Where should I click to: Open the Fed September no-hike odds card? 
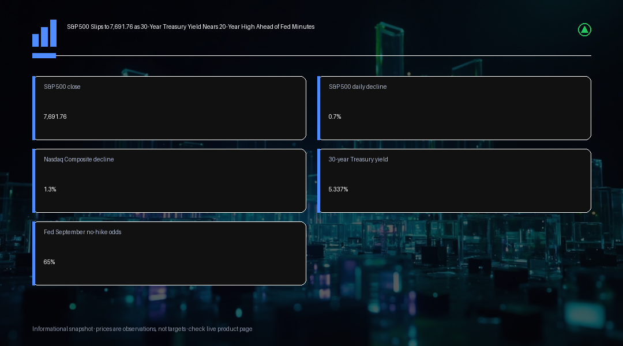169,253
